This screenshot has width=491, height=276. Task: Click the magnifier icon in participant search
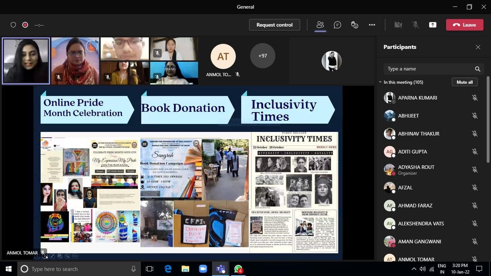coord(477,69)
